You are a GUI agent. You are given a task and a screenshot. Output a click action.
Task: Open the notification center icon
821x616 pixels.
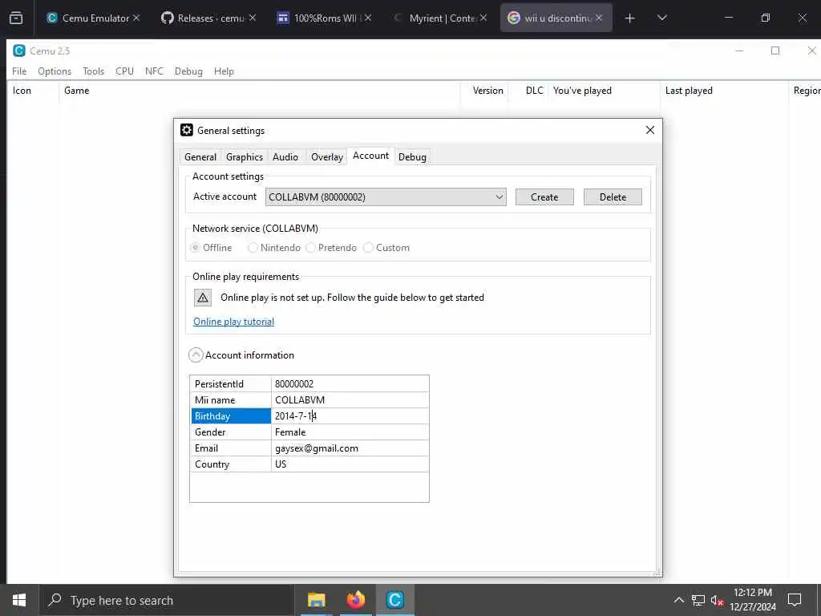pos(795,600)
